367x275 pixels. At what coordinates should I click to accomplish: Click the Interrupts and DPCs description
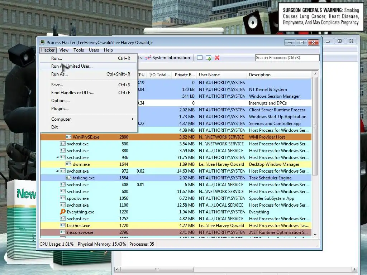[x=268, y=103]
